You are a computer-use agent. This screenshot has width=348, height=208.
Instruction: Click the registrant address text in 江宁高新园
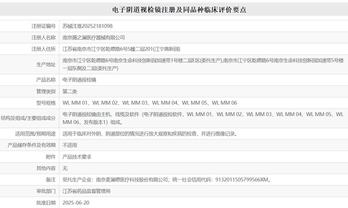click(x=121, y=49)
